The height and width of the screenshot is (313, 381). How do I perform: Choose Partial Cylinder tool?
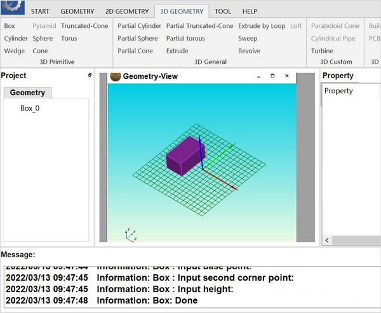click(x=139, y=26)
